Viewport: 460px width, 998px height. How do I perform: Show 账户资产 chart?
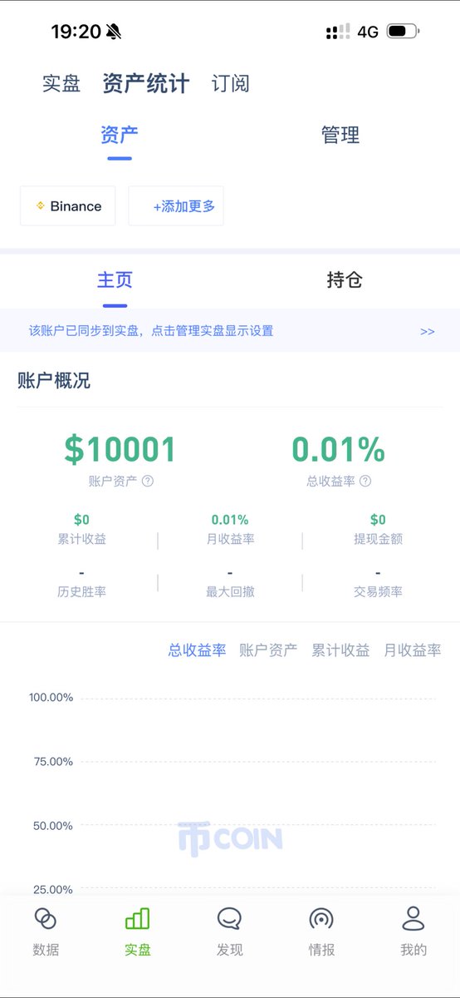(268, 650)
